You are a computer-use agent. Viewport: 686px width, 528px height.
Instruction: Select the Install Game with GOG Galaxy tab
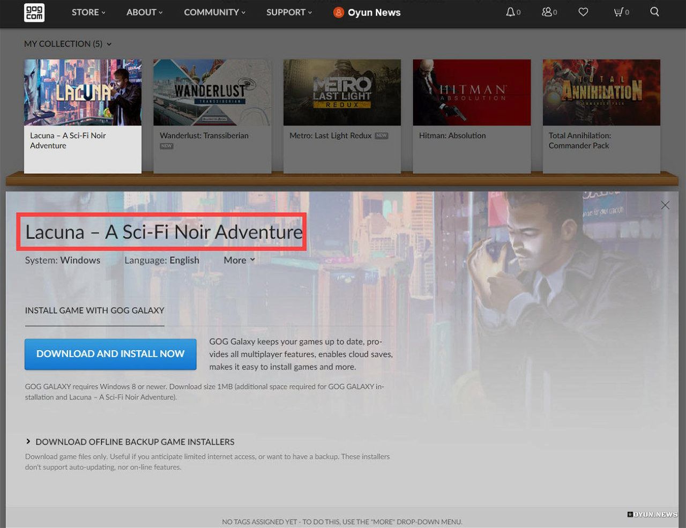(95, 310)
